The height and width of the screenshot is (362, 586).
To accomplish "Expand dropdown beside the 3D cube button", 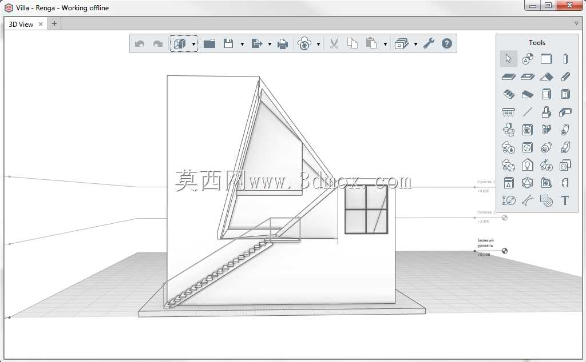I will click(193, 44).
